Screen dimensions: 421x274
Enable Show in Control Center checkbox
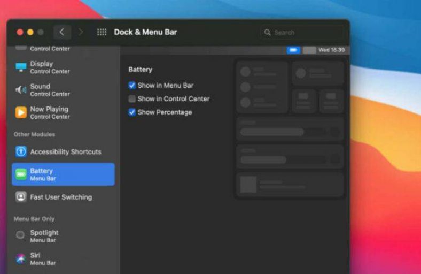click(x=132, y=98)
